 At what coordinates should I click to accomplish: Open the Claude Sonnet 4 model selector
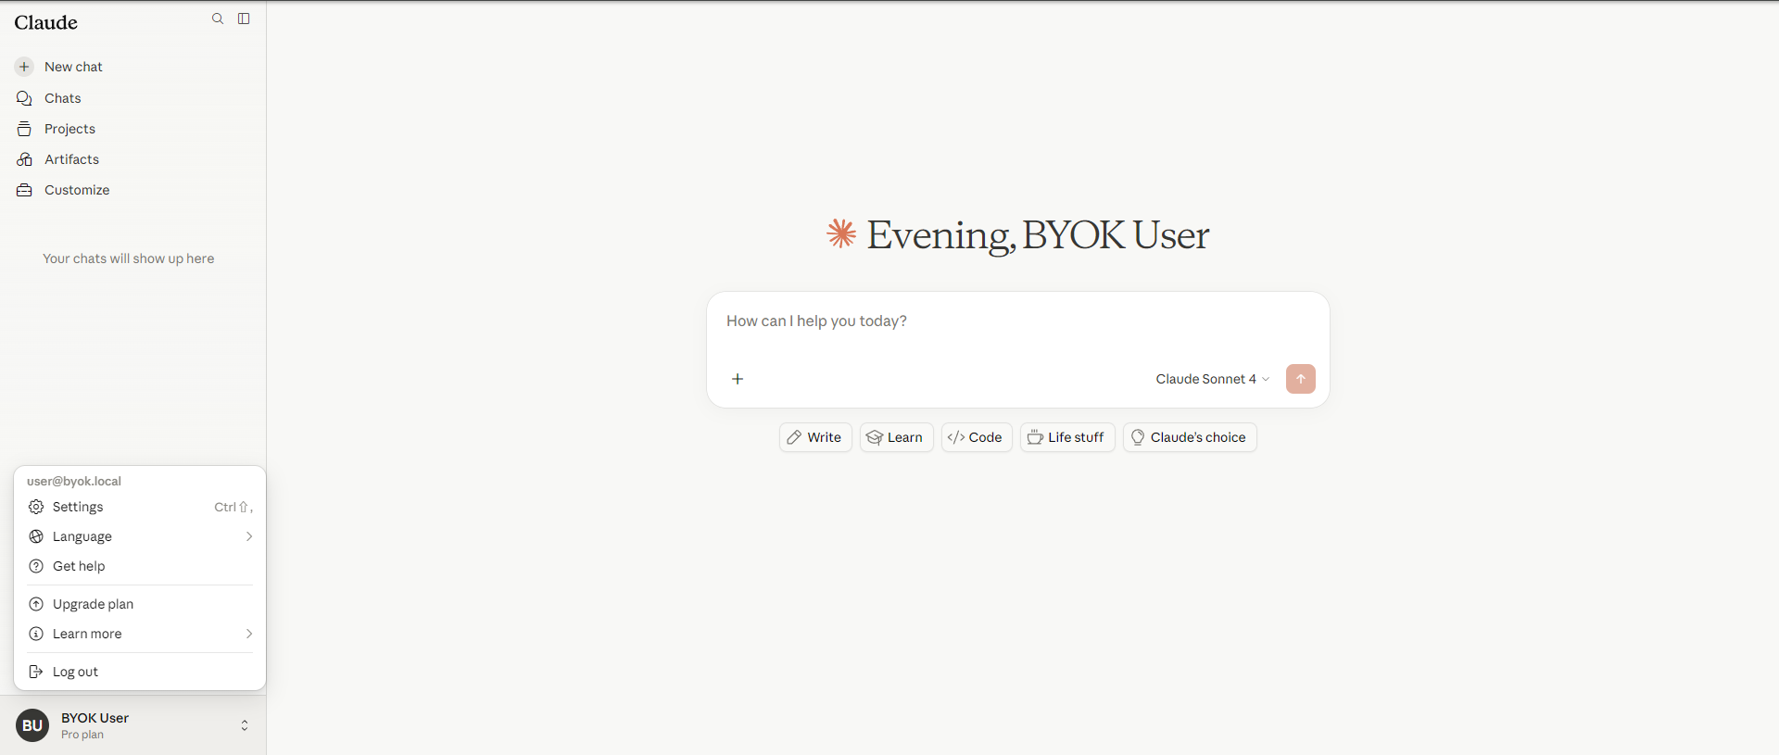pos(1212,379)
